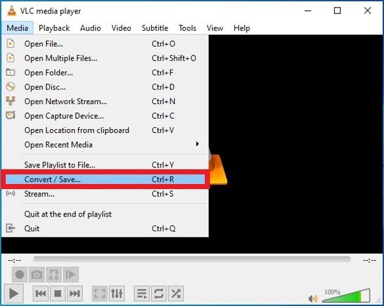Toggle the playlist view icon

pyautogui.click(x=142, y=293)
